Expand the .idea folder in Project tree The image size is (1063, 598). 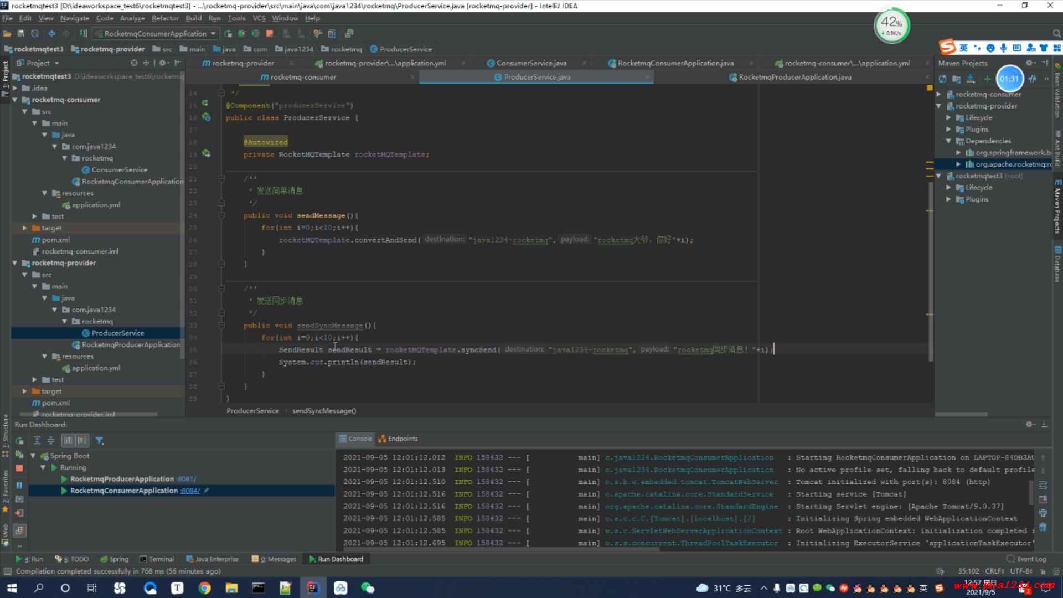point(15,89)
